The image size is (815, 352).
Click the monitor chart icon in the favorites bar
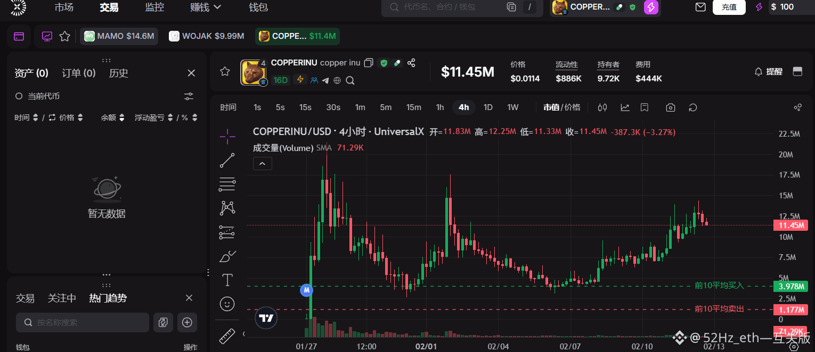47,36
